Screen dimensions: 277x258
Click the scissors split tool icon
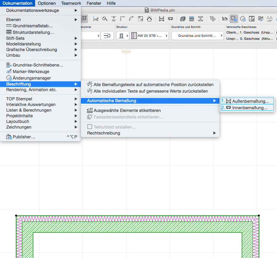[96, 19]
